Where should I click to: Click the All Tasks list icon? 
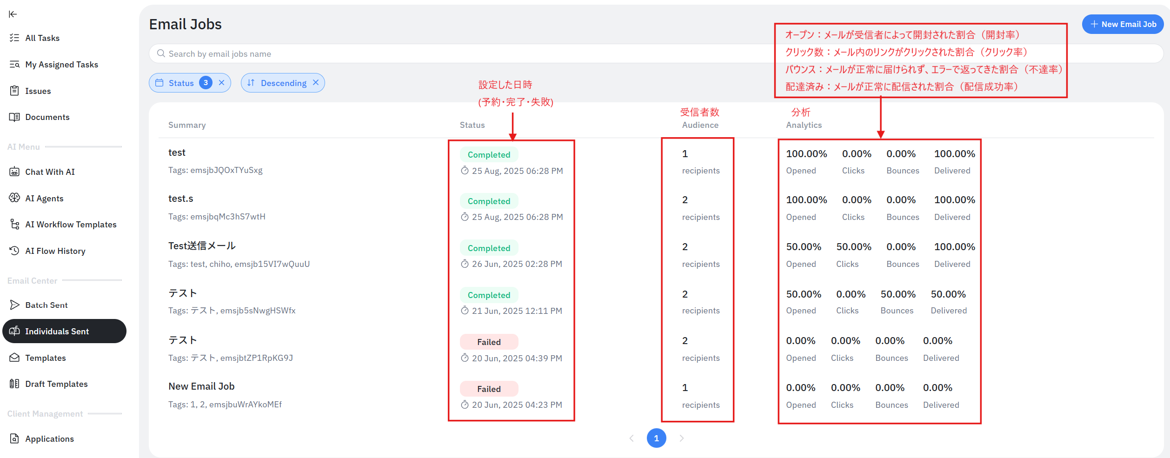[14, 38]
